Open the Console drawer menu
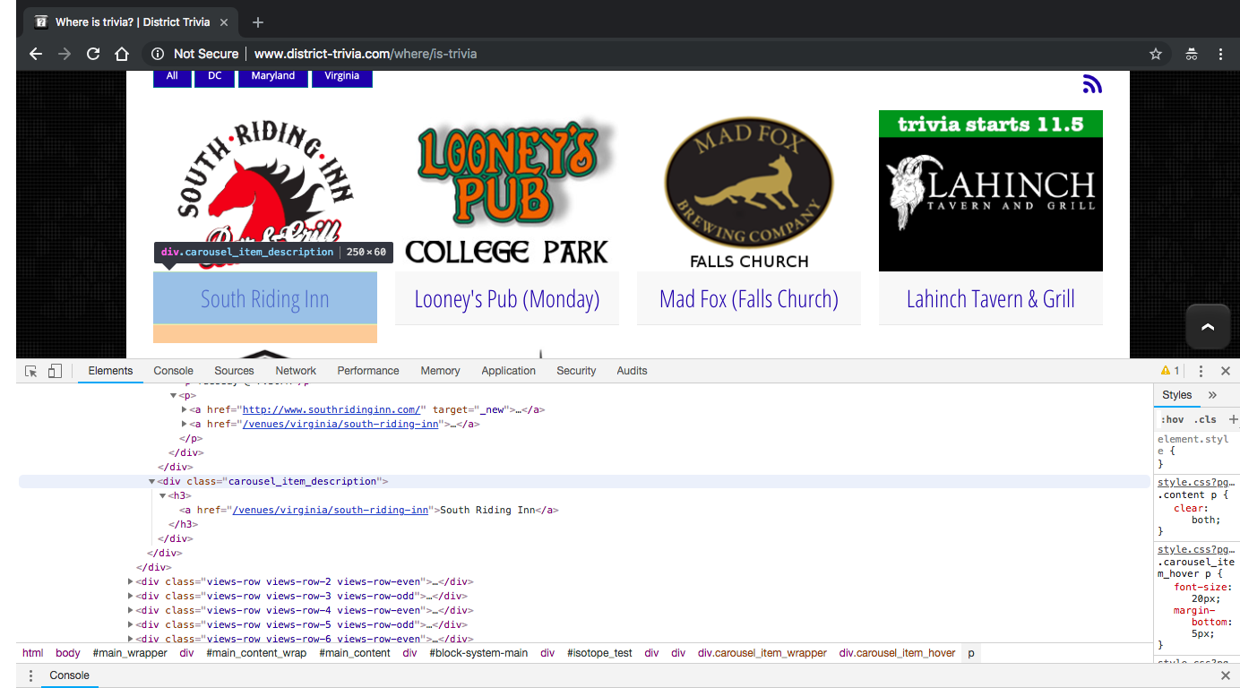 tap(30, 675)
